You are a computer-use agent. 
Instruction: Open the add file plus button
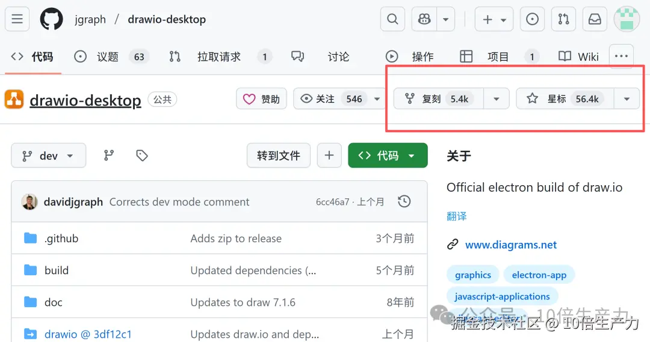(329, 156)
